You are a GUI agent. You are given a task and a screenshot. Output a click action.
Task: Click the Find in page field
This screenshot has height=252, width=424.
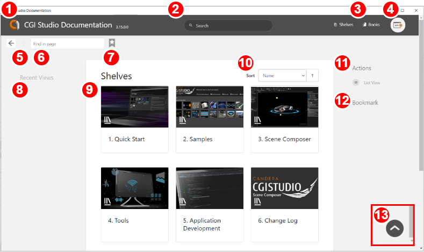[x=67, y=44]
